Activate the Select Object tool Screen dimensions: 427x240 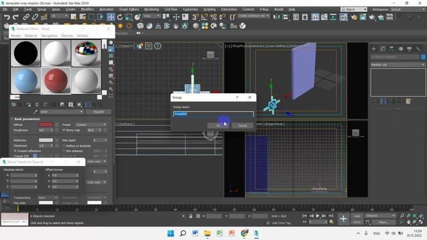(x=73, y=17)
